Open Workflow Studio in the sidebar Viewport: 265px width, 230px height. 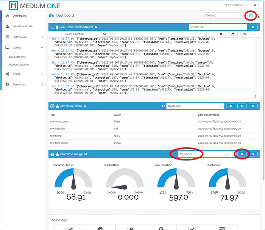coord(22,27)
